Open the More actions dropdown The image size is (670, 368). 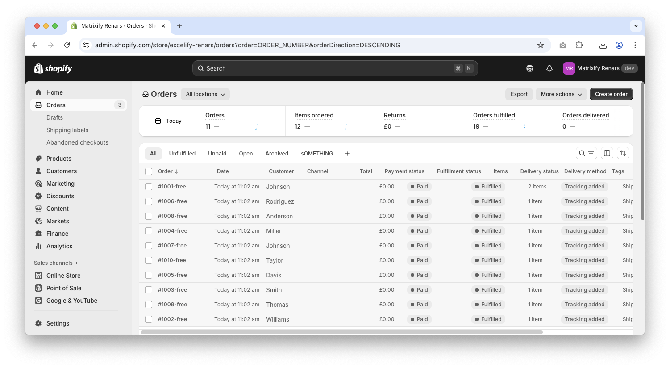pyautogui.click(x=561, y=94)
